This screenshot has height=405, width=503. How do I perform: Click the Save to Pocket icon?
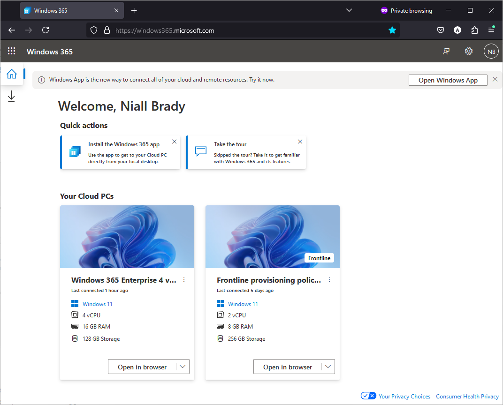click(x=441, y=30)
